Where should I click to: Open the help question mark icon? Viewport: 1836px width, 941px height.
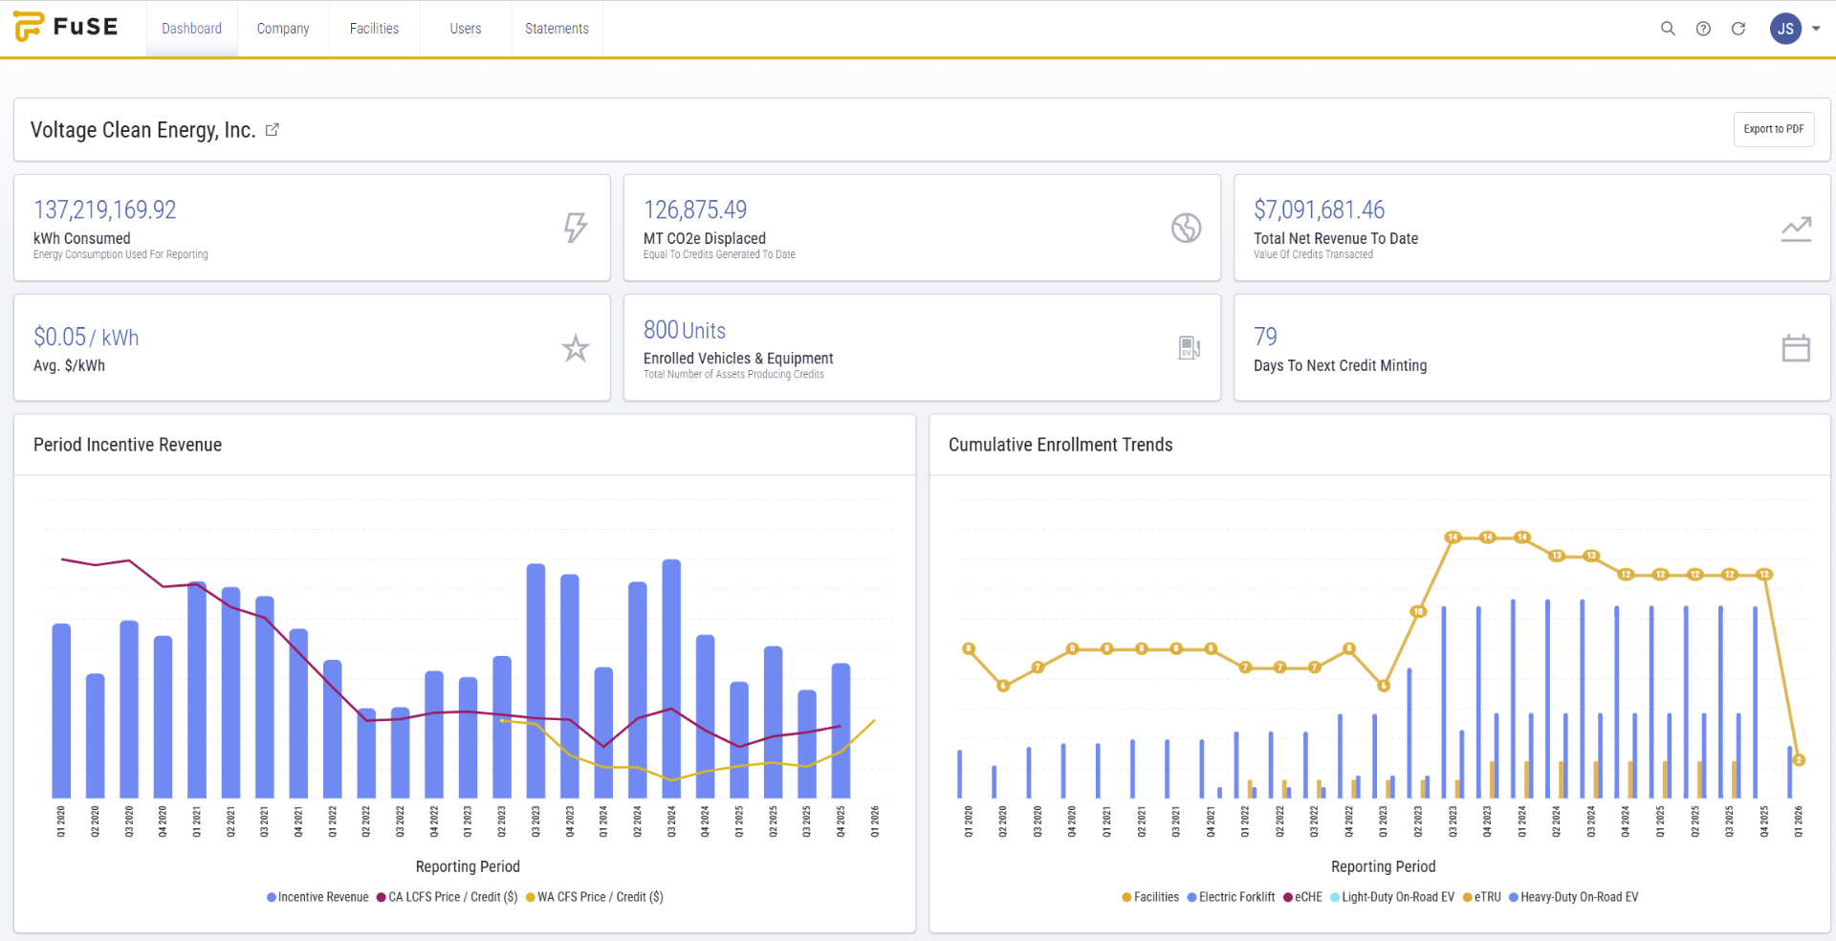coord(1703,29)
